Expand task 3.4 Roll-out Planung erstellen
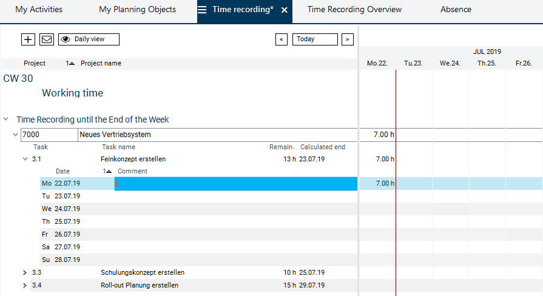Screen dimensions: 543x296 coord(25,285)
